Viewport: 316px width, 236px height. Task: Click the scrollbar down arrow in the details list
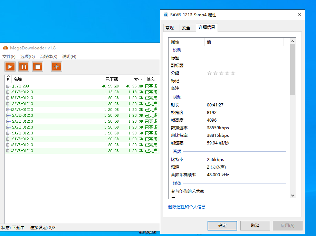(293, 196)
